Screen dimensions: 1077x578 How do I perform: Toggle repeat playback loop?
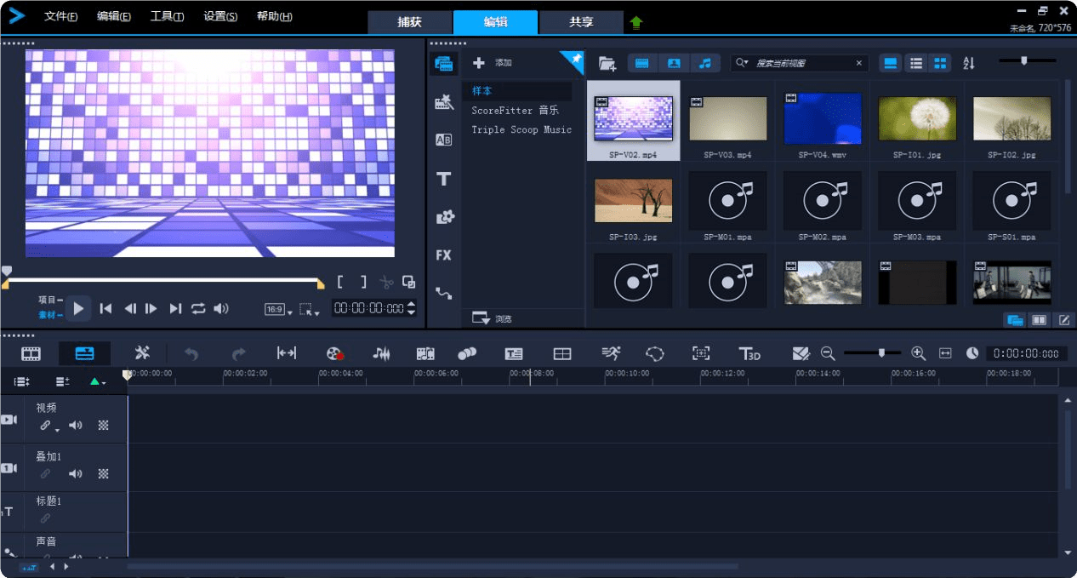click(198, 309)
